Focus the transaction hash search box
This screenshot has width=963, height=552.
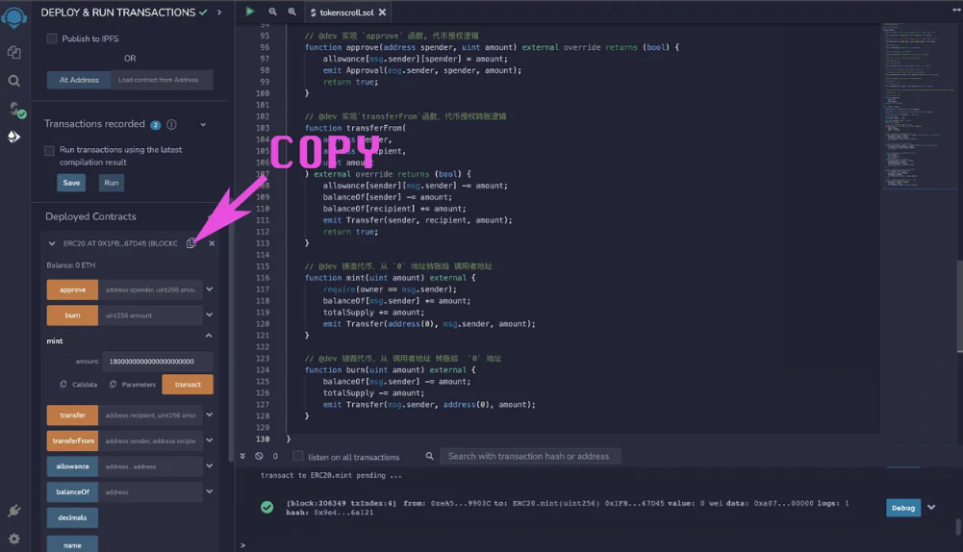(530, 456)
